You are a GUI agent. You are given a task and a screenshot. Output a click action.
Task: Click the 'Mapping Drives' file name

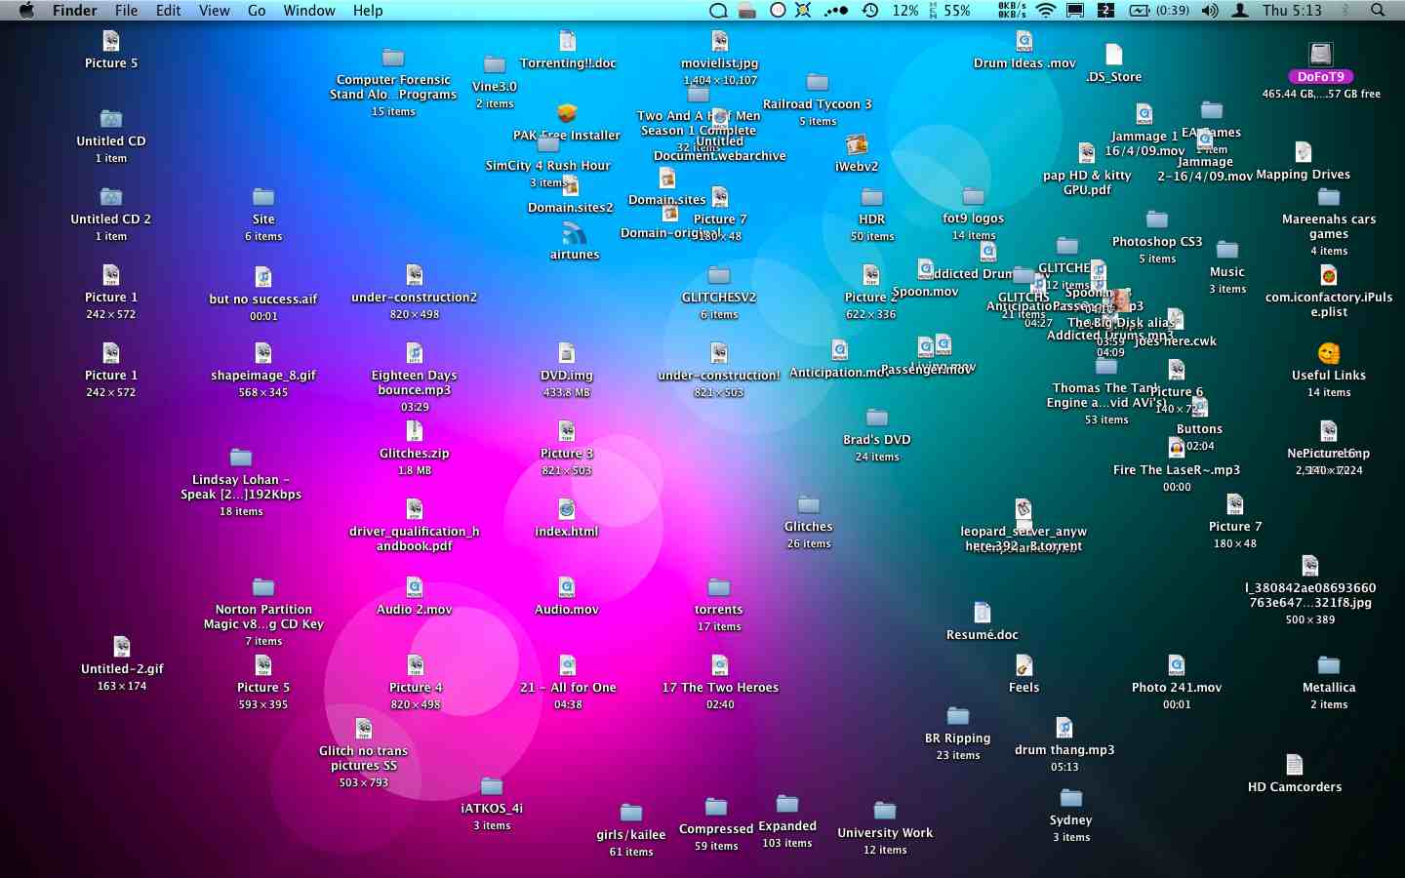tap(1304, 175)
